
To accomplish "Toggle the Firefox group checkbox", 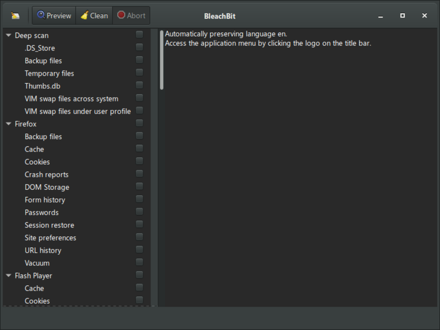I will coord(139,123).
